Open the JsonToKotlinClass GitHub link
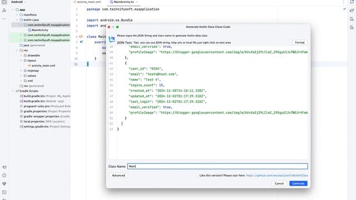 tap(277, 176)
